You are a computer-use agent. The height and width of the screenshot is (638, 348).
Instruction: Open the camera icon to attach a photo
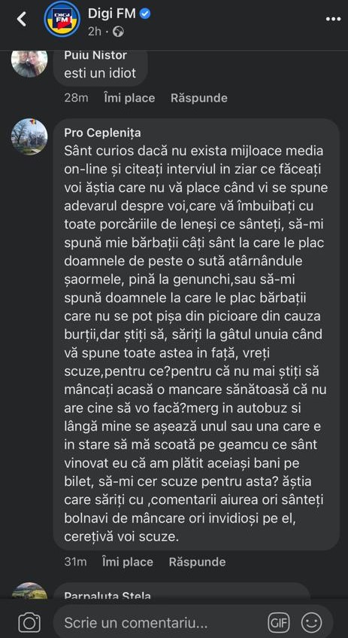point(29,622)
